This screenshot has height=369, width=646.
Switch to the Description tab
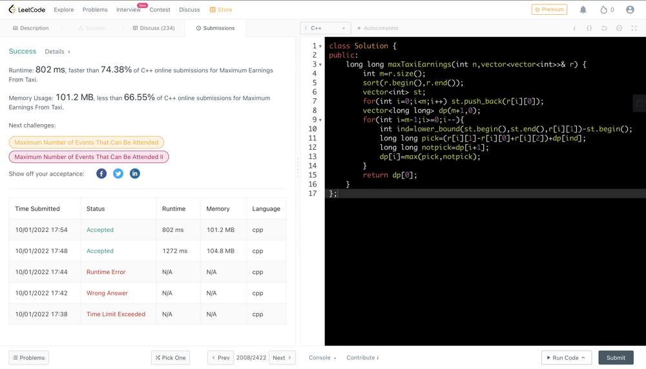coord(31,28)
